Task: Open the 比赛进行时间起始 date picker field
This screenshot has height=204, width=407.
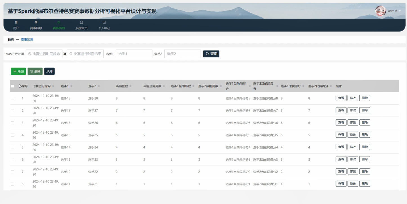Action: pyautogui.click(x=44, y=54)
